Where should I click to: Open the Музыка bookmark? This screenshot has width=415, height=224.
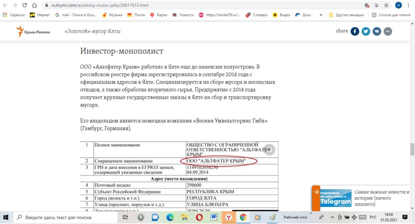pyautogui.click(x=112, y=15)
